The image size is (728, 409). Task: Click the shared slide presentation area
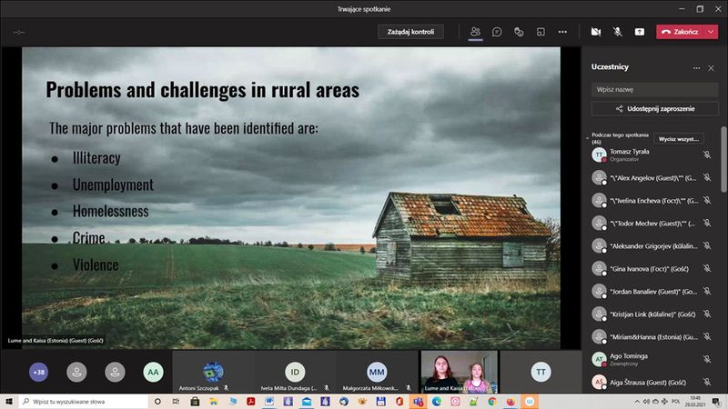(291, 197)
